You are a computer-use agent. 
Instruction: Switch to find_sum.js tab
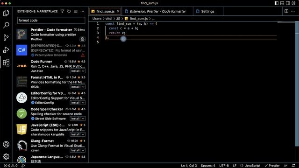click(x=105, y=11)
